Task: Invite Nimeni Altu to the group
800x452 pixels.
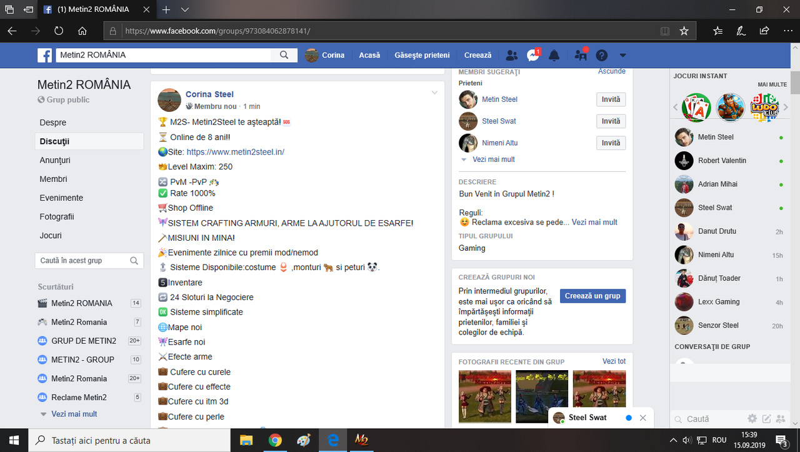Action: 611,143
